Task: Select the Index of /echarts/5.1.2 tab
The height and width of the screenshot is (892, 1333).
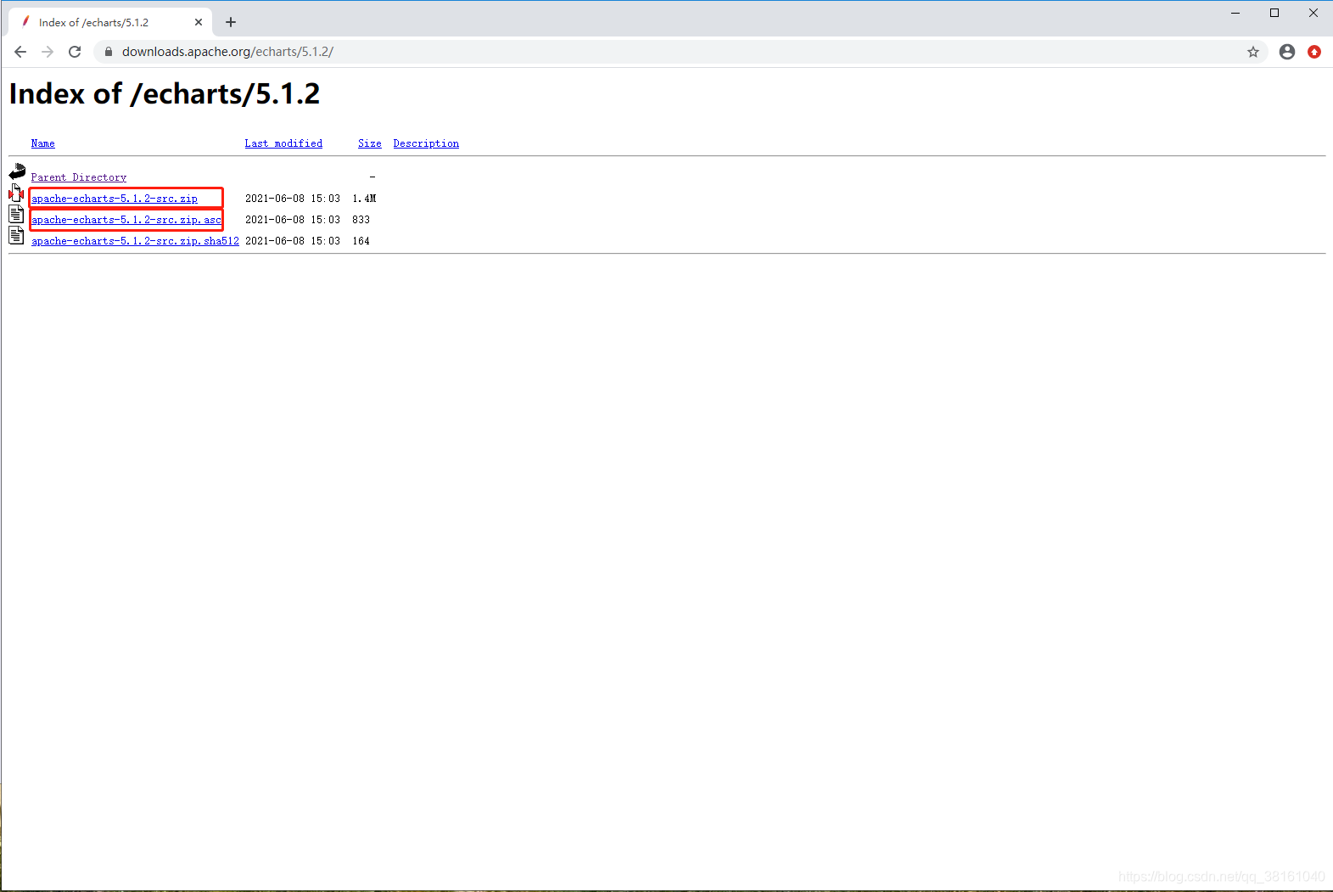Action: point(110,22)
